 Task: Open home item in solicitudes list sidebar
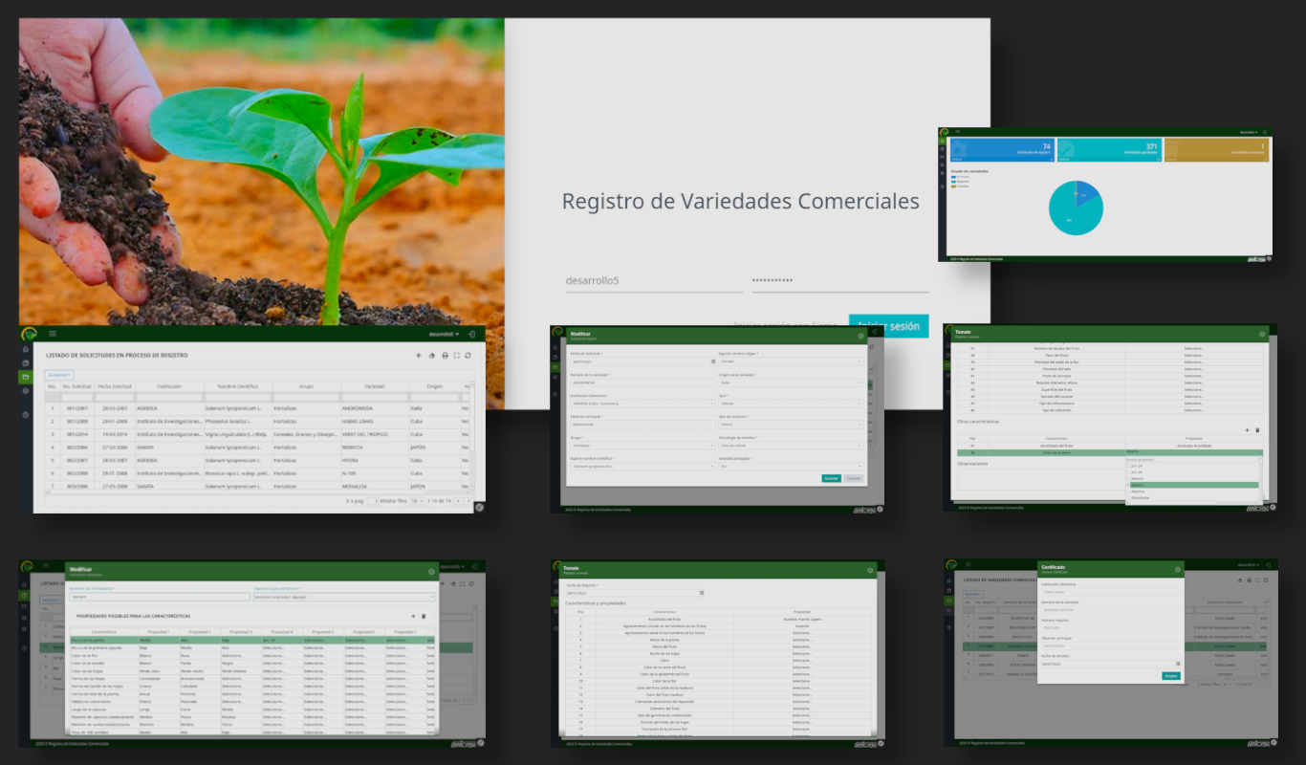[26, 349]
